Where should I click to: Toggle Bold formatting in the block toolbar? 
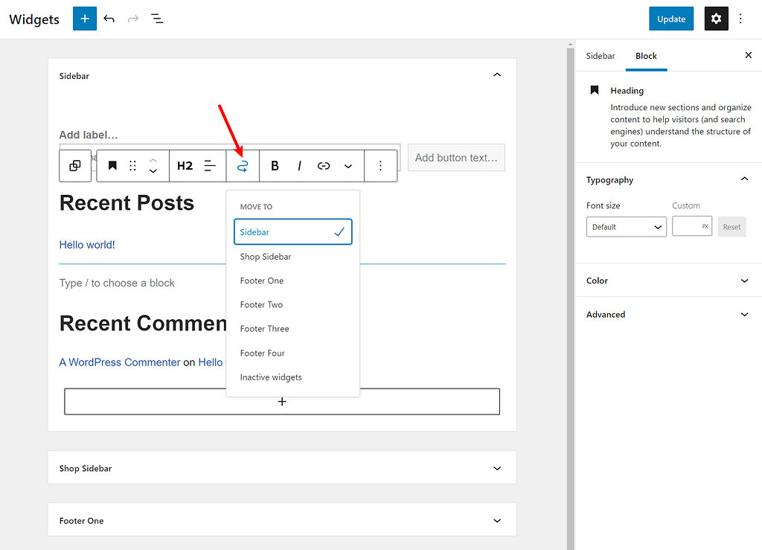pos(275,165)
